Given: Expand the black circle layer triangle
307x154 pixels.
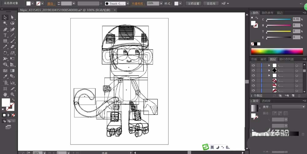Looking at the screenshot, I should click(269, 70).
